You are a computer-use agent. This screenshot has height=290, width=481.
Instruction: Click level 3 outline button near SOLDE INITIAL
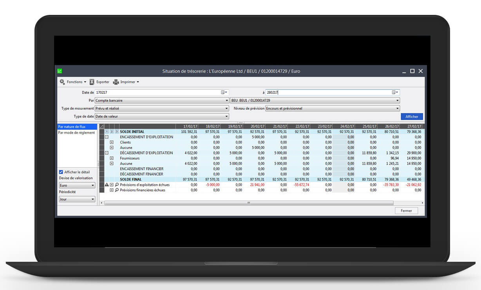pyautogui.click(x=117, y=132)
